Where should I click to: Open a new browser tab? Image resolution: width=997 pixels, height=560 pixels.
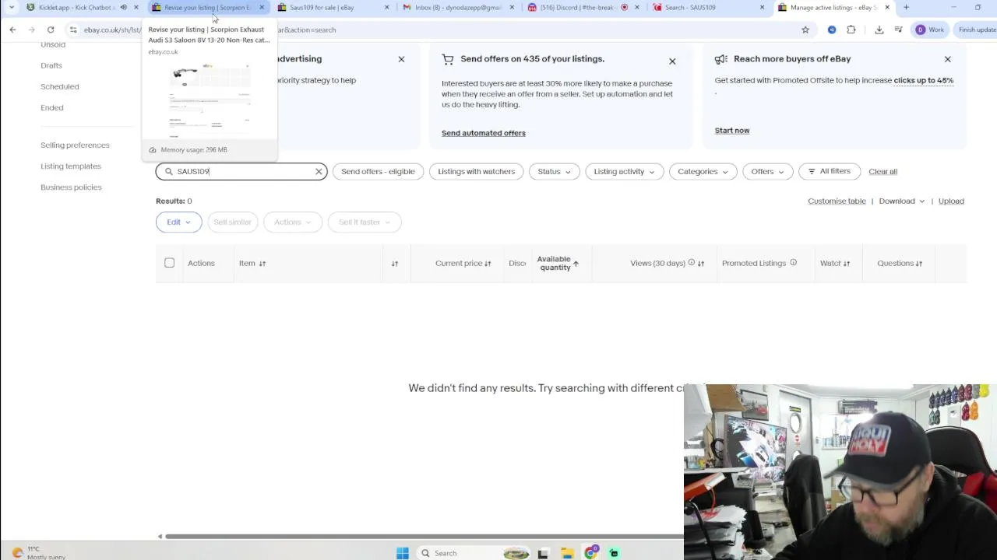906,8
